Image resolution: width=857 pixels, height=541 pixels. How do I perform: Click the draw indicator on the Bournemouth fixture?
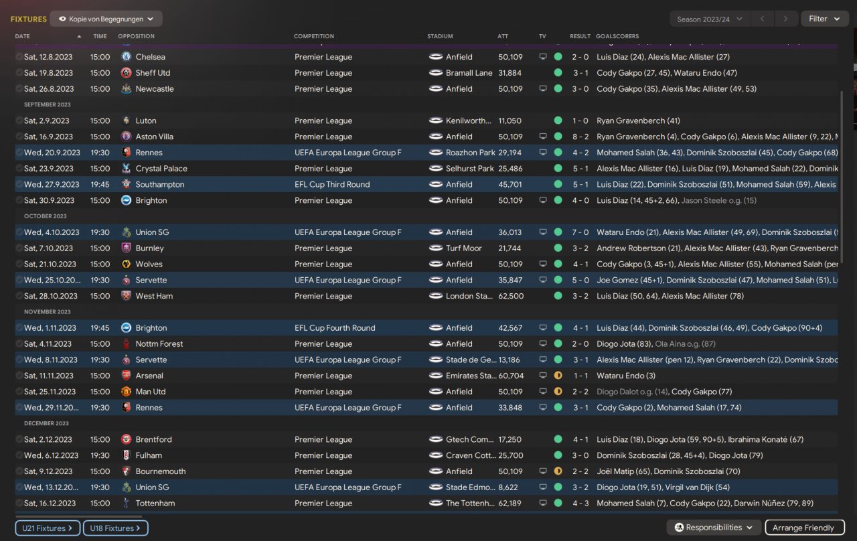point(558,471)
